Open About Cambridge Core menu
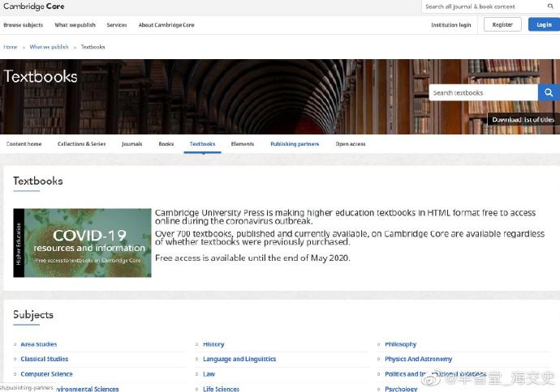 tap(166, 25)
